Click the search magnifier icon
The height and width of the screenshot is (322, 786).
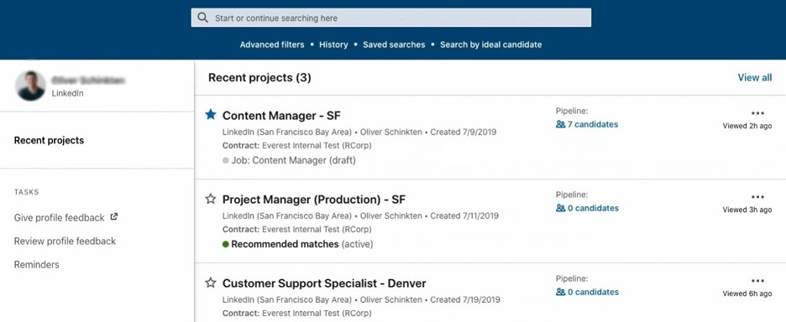tap(202, 18)
